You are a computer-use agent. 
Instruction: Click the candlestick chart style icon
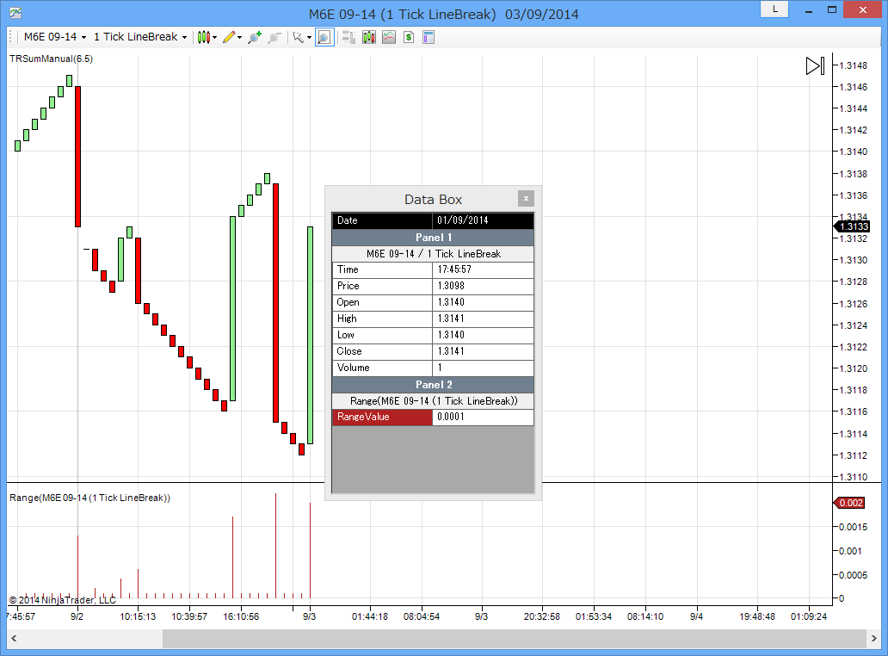tap(204, 37)
